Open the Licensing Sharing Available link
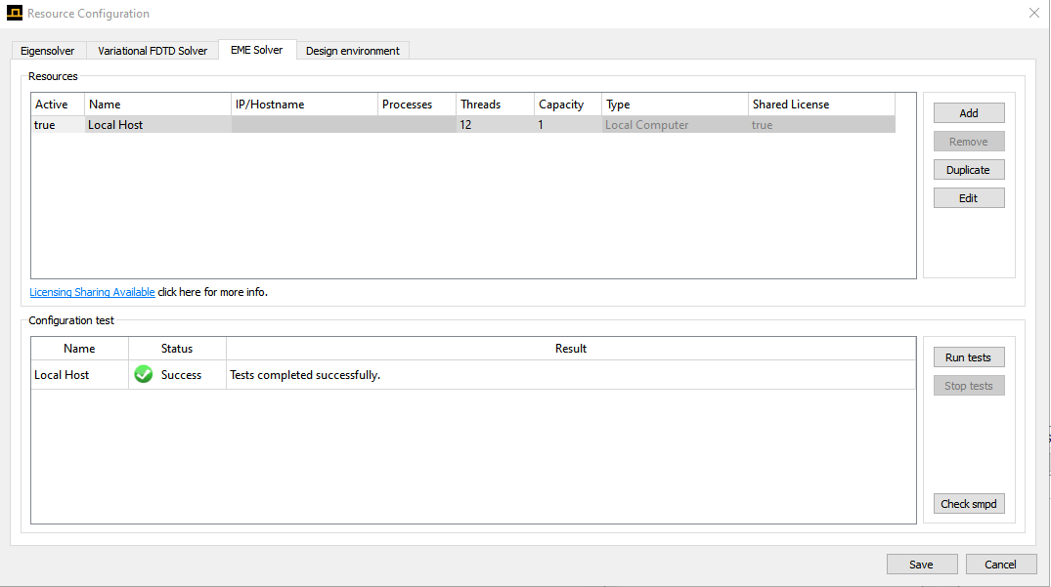1051x587 pixels. [92, 292]
